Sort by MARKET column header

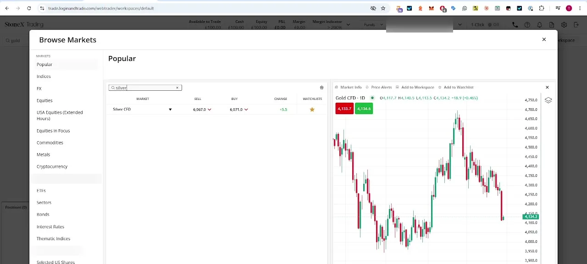[143, 99]
